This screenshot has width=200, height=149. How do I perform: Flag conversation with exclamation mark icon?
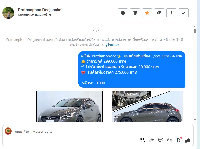(x=171, y=13)
